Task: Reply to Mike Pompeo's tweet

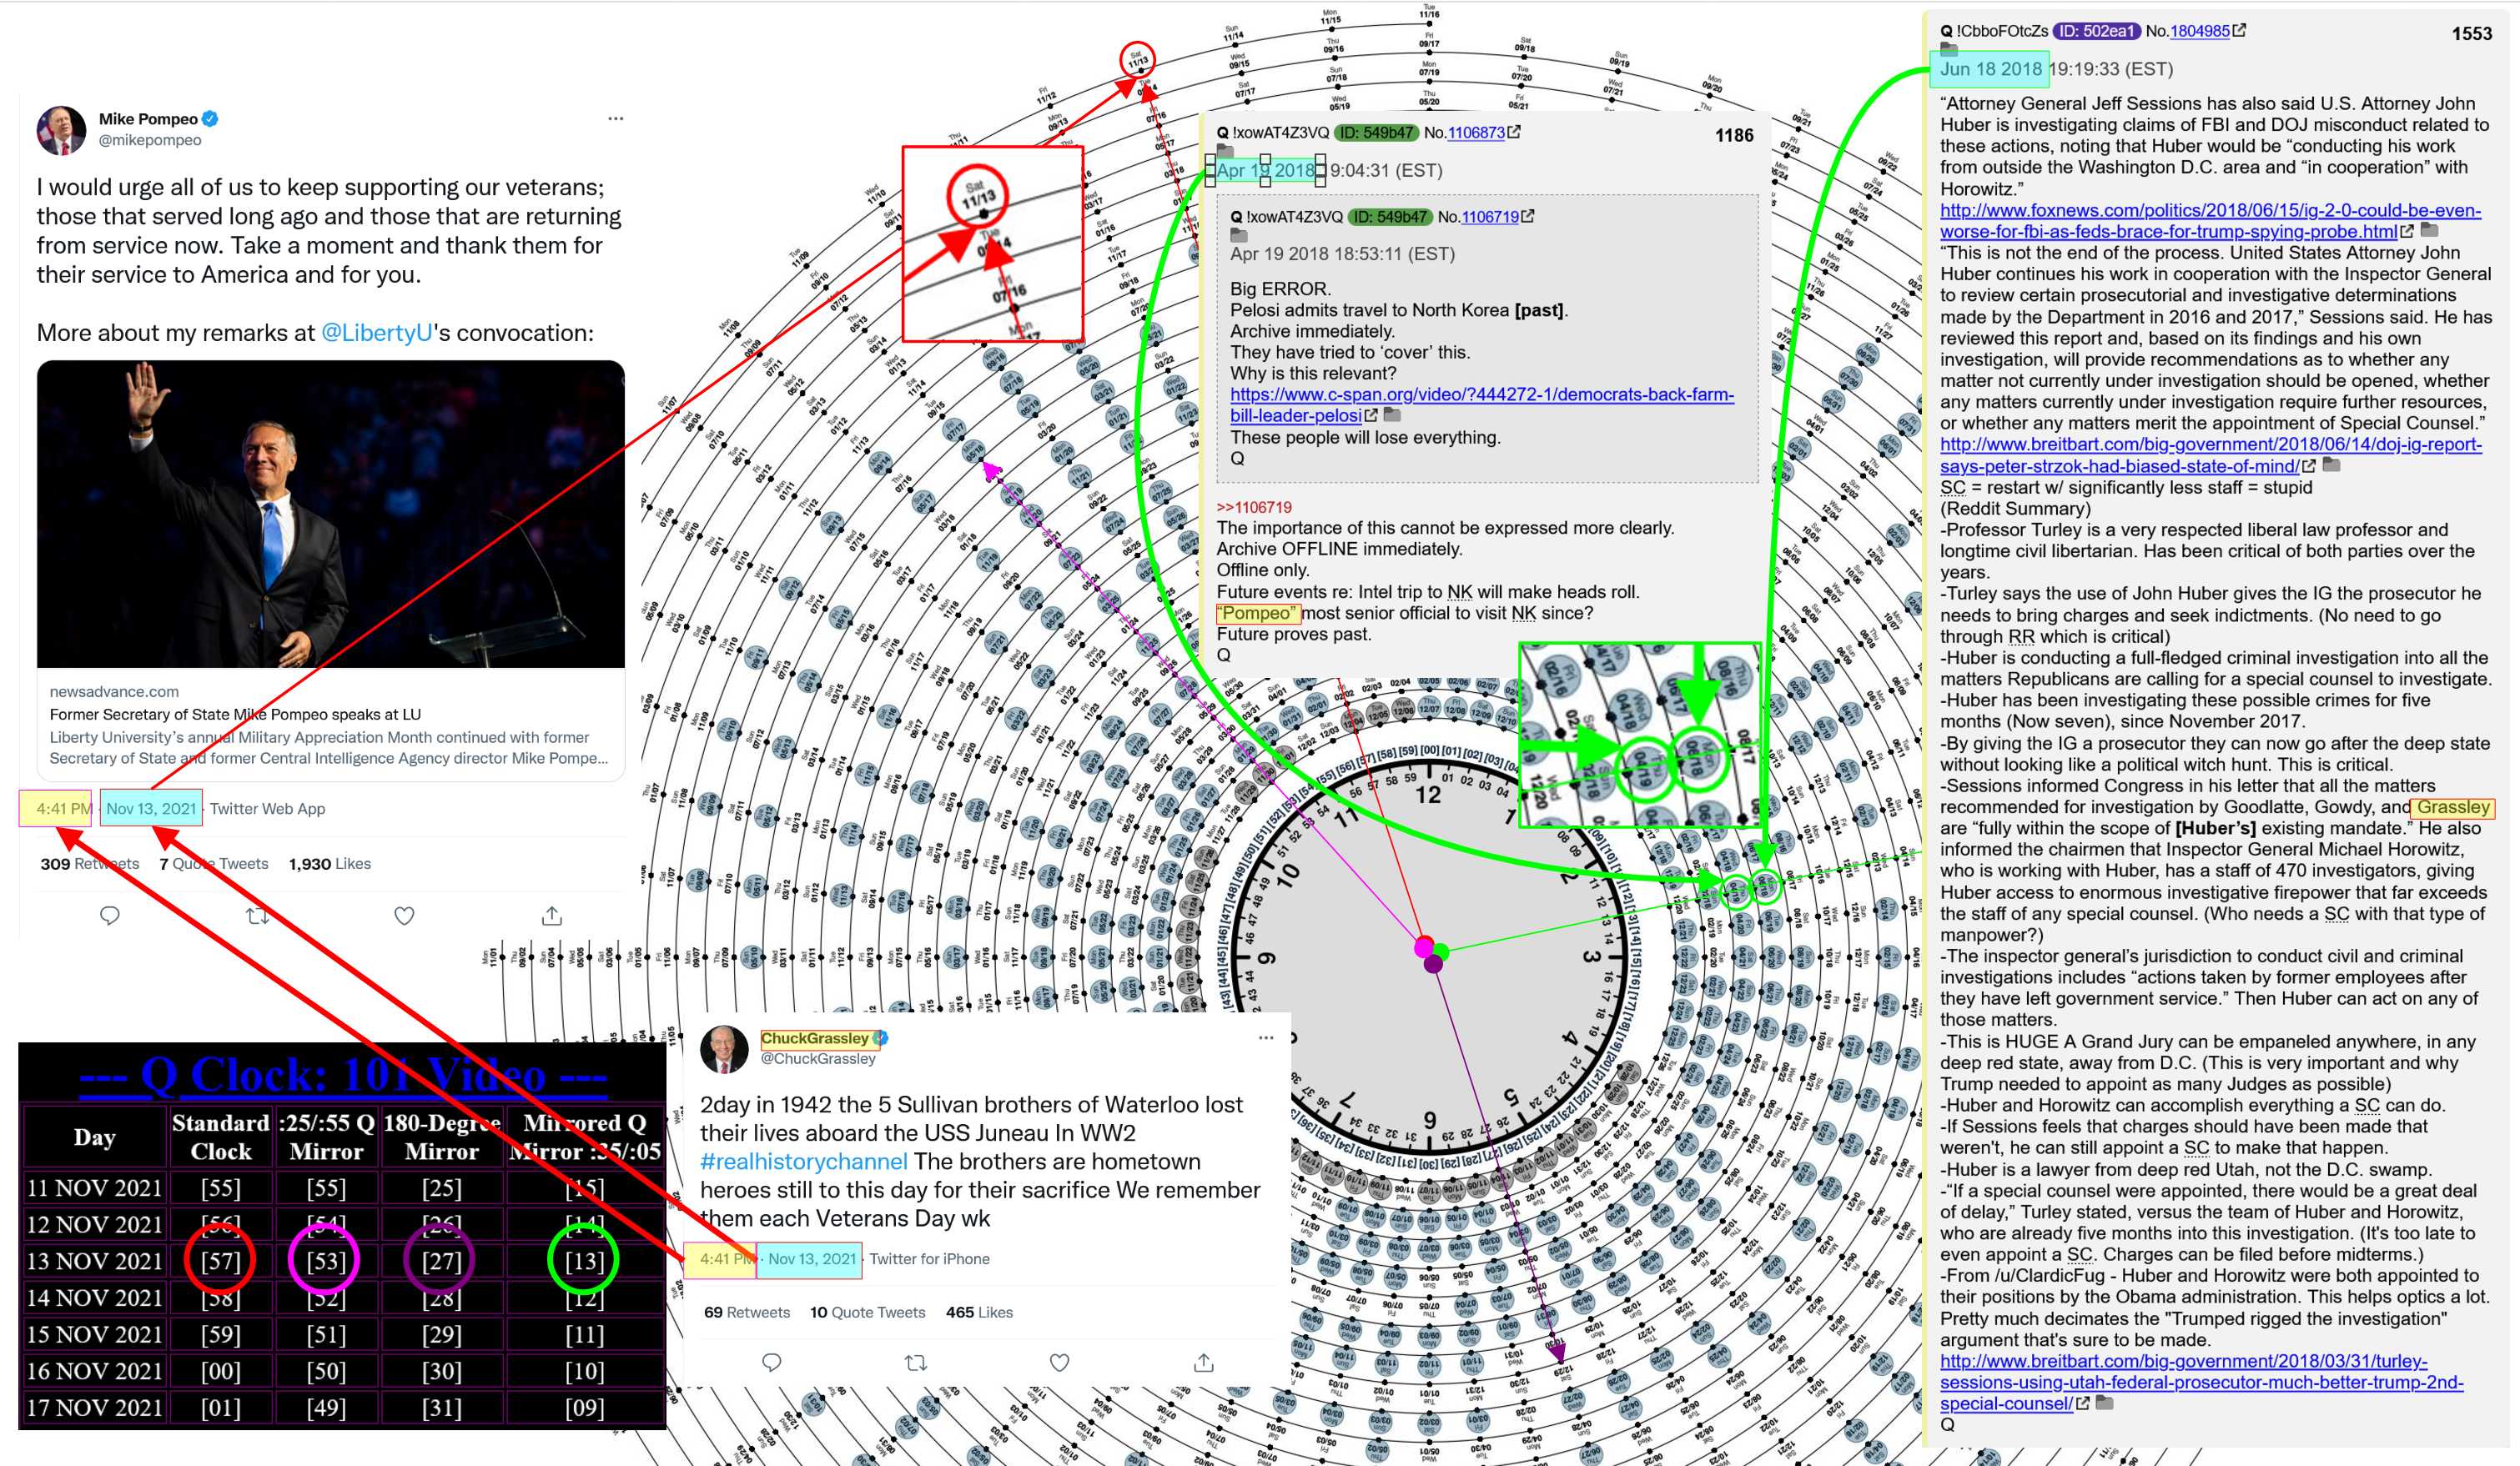Action: [x=110, y=915]
